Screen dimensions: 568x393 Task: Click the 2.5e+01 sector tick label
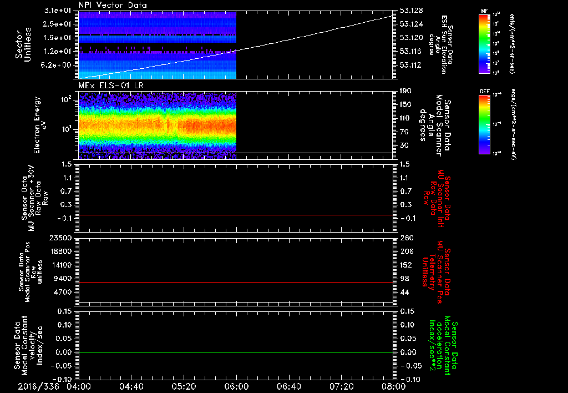point(57,24)
